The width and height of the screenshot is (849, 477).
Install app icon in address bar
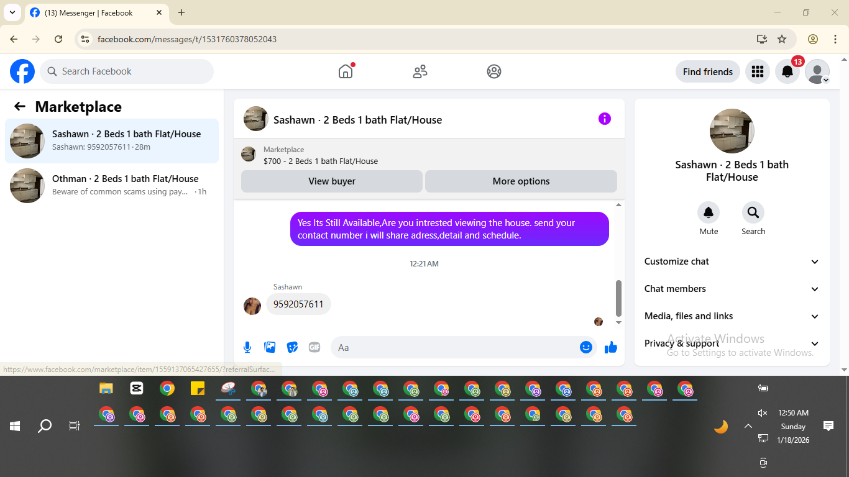[x=762, y=39]
